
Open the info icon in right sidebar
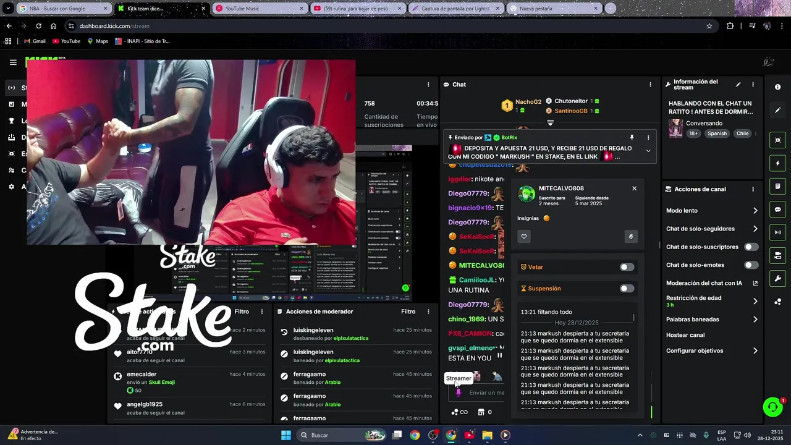click(777, 87)
